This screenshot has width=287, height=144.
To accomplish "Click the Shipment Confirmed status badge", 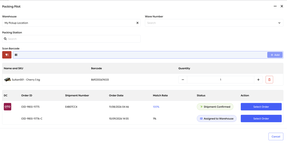I will [x=215, y=107].
